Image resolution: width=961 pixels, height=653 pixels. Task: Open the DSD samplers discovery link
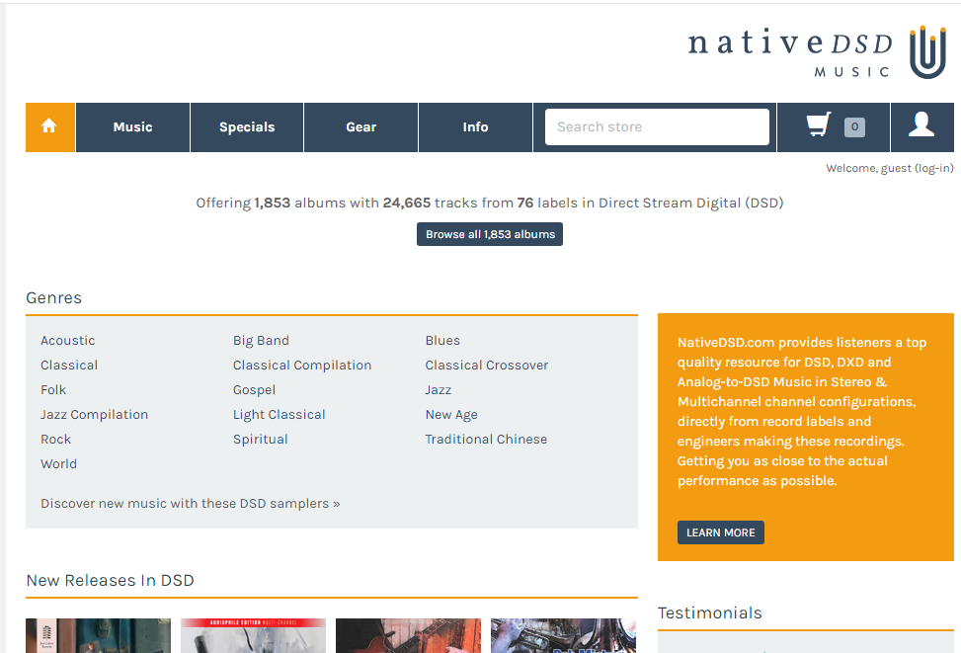[x=190, y=504]
